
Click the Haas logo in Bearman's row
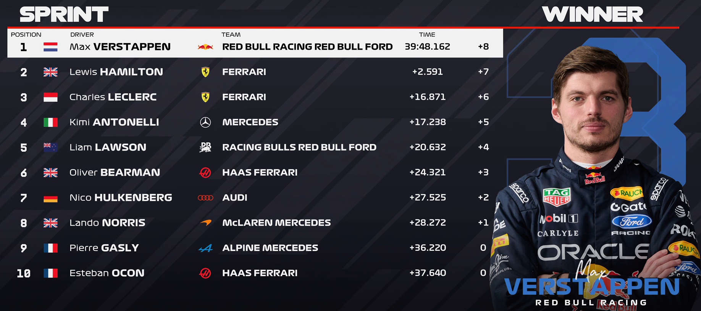point(205,173)
